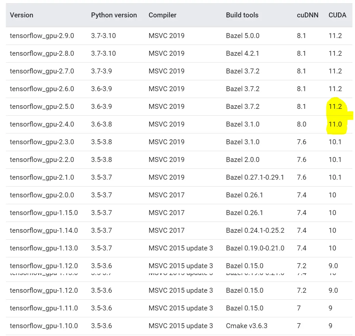This screenshot has width=355, height=336.
Task: Click CUDA 10 in tensorflow_gpu-2.0.0 row
Action: click(332, 195)
